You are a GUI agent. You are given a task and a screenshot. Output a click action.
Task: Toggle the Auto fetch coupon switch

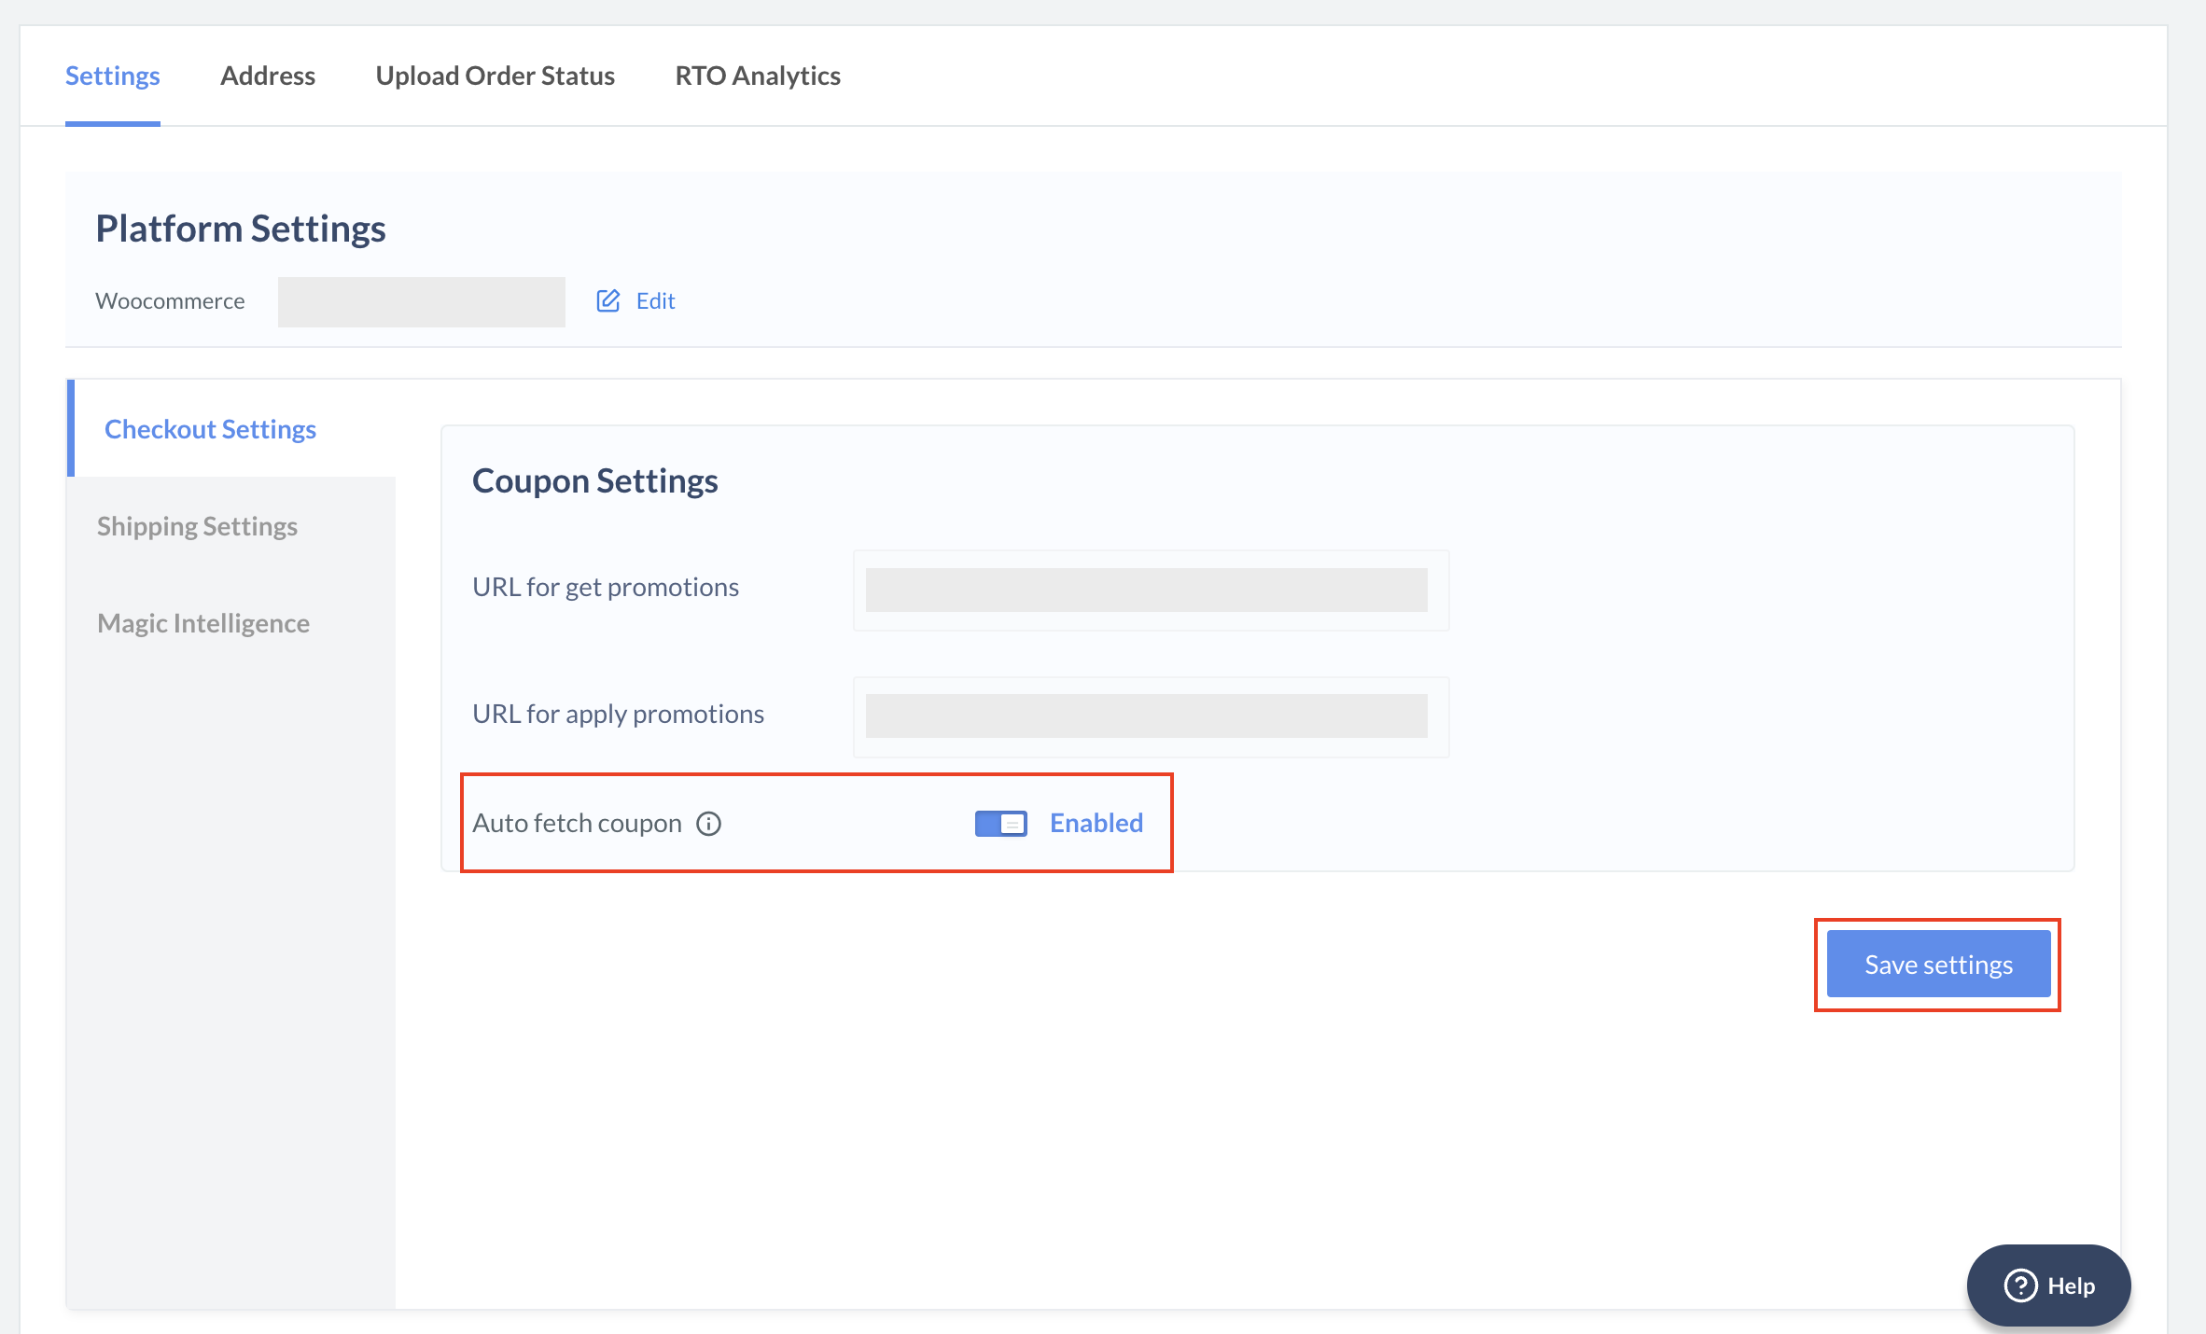(x=1000, y=824)
